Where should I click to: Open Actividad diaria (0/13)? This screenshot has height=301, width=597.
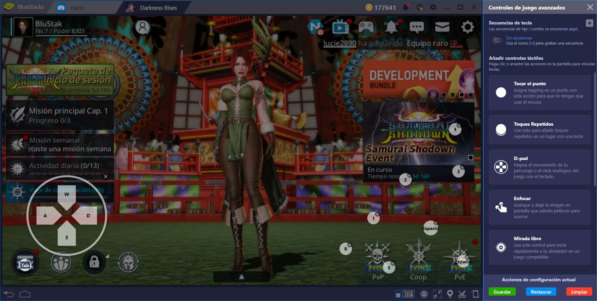[x=60, y=168]
